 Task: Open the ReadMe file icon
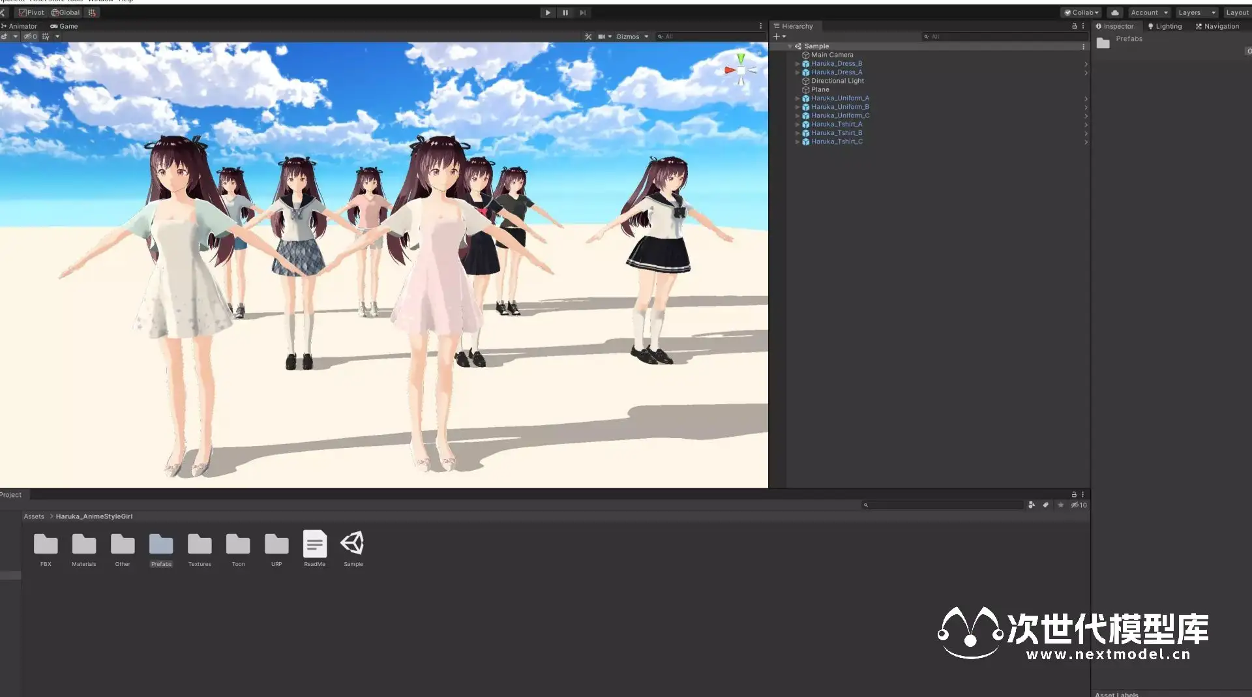click(314, 544)
